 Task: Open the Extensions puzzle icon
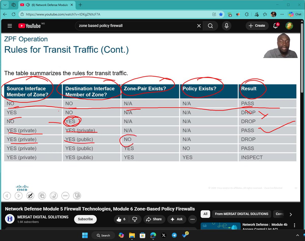(247, 14)
